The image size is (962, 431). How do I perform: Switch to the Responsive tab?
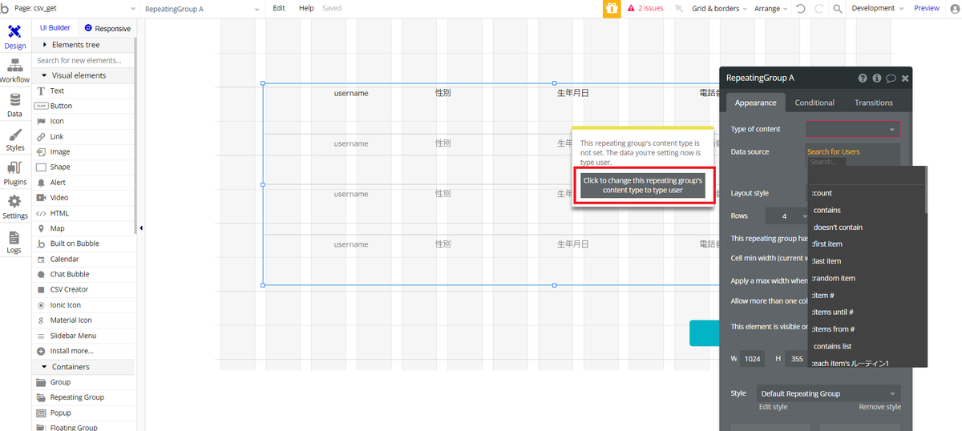pyautogui.click(x=107, y=28)
